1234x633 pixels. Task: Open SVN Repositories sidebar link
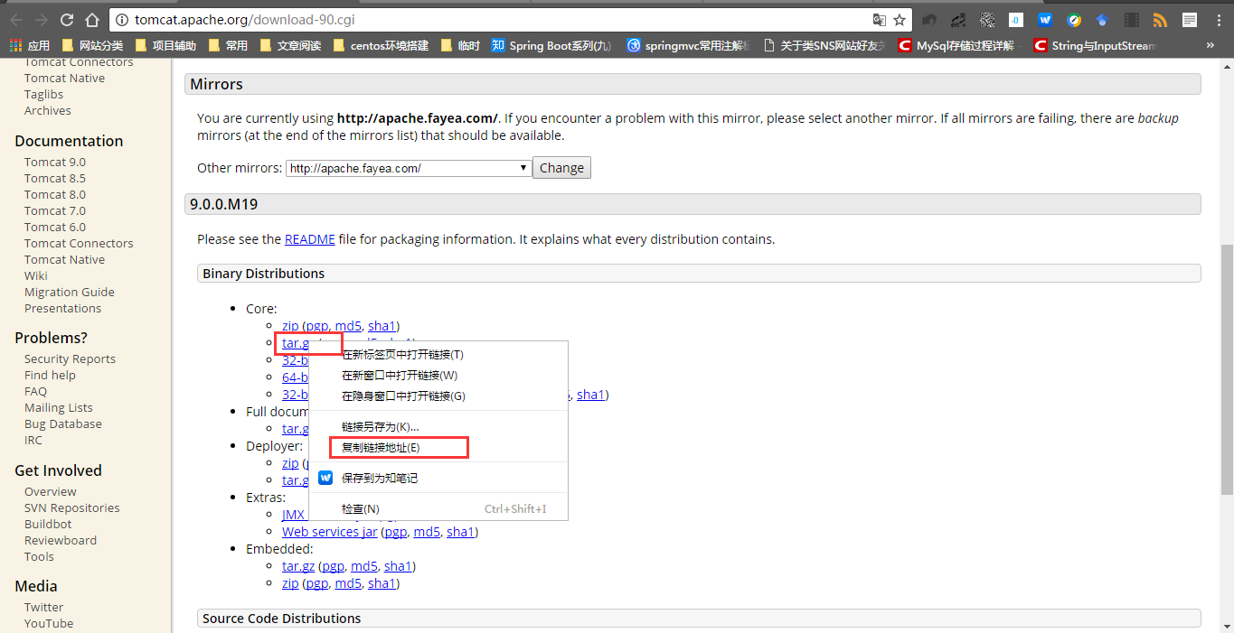(x=72, y=508)
